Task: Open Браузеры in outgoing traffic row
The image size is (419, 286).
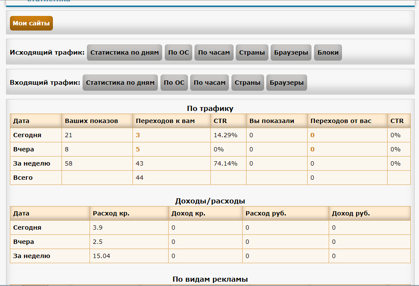Action: click(291, 52)
